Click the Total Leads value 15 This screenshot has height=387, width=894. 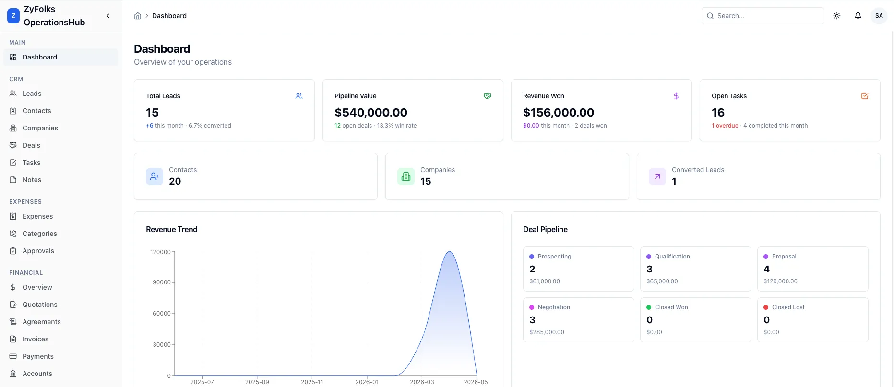coord(152,113)
